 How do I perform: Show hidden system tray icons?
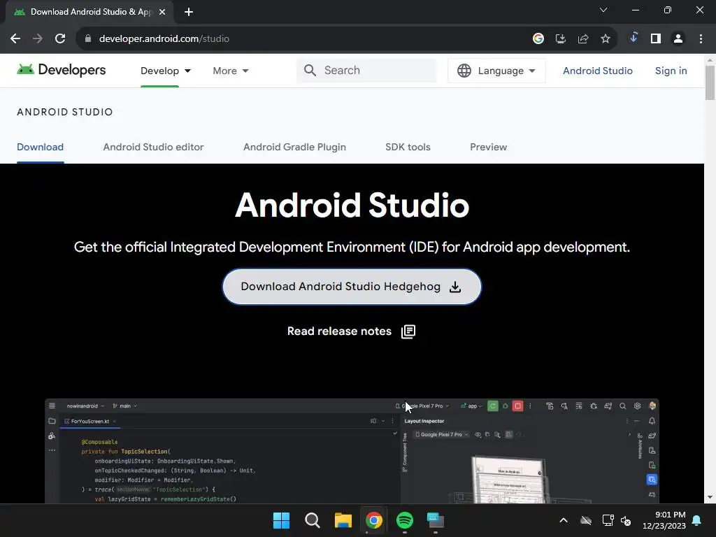tap(564, 520)
